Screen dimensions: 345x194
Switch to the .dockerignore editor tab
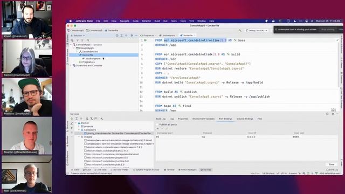168,36
